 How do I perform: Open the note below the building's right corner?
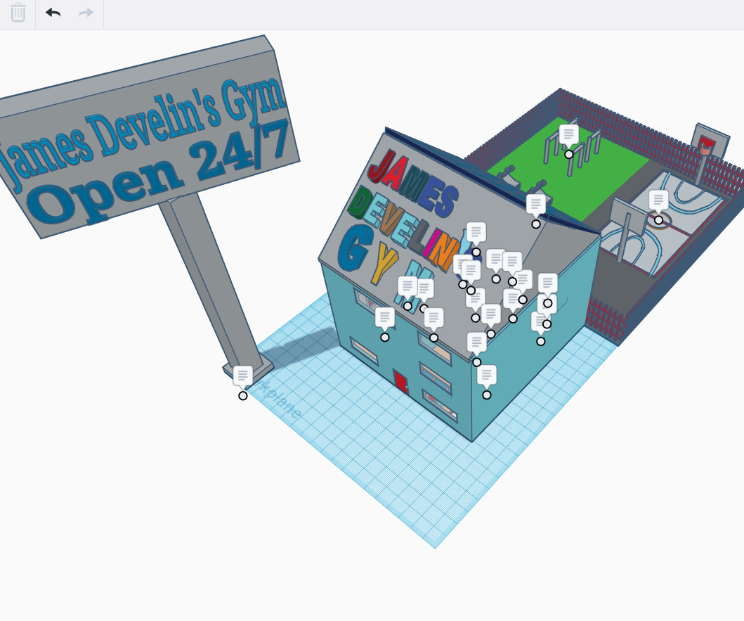486,376
